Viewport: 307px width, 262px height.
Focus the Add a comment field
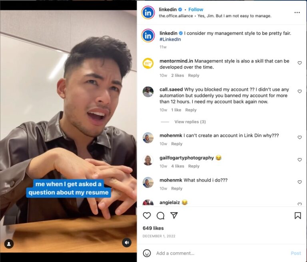[221, 253]
